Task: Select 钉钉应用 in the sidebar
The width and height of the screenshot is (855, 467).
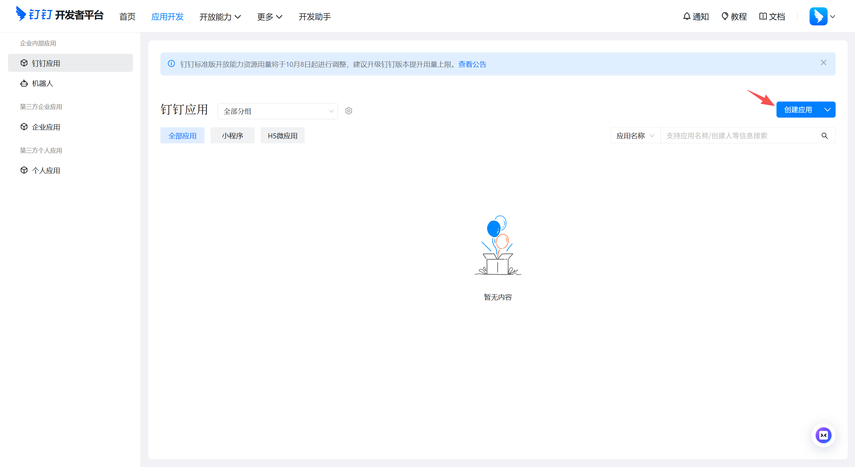Action: 70,63
